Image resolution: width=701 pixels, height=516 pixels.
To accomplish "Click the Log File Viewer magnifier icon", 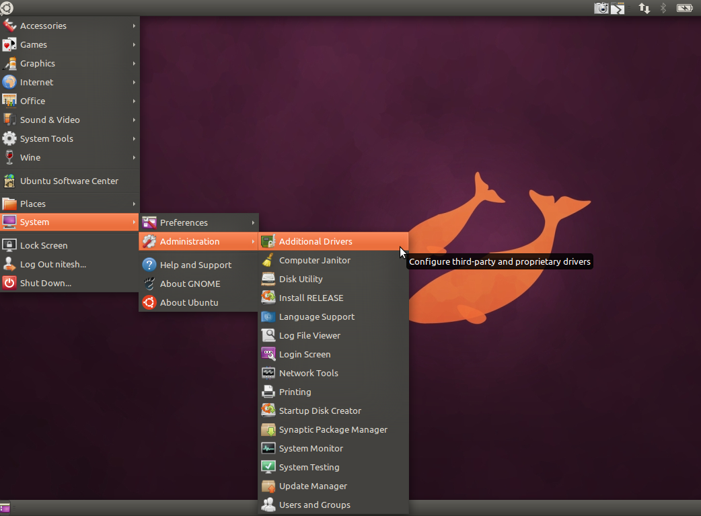I will 268,335.
